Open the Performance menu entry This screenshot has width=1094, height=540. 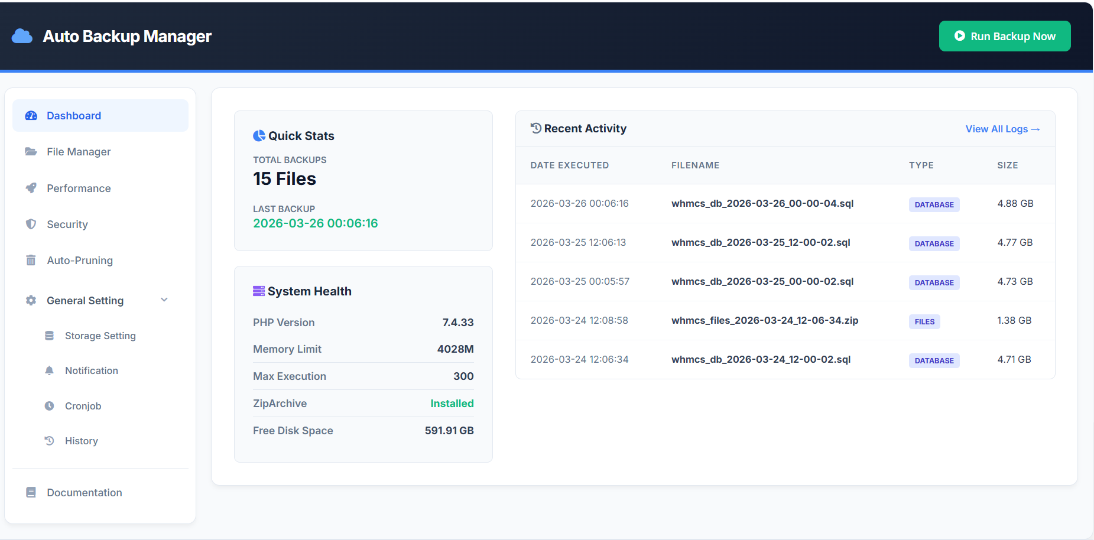point(79,188)
